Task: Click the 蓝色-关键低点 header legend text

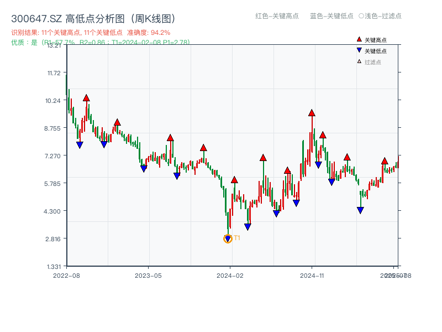Action: [x=331, y=16]
